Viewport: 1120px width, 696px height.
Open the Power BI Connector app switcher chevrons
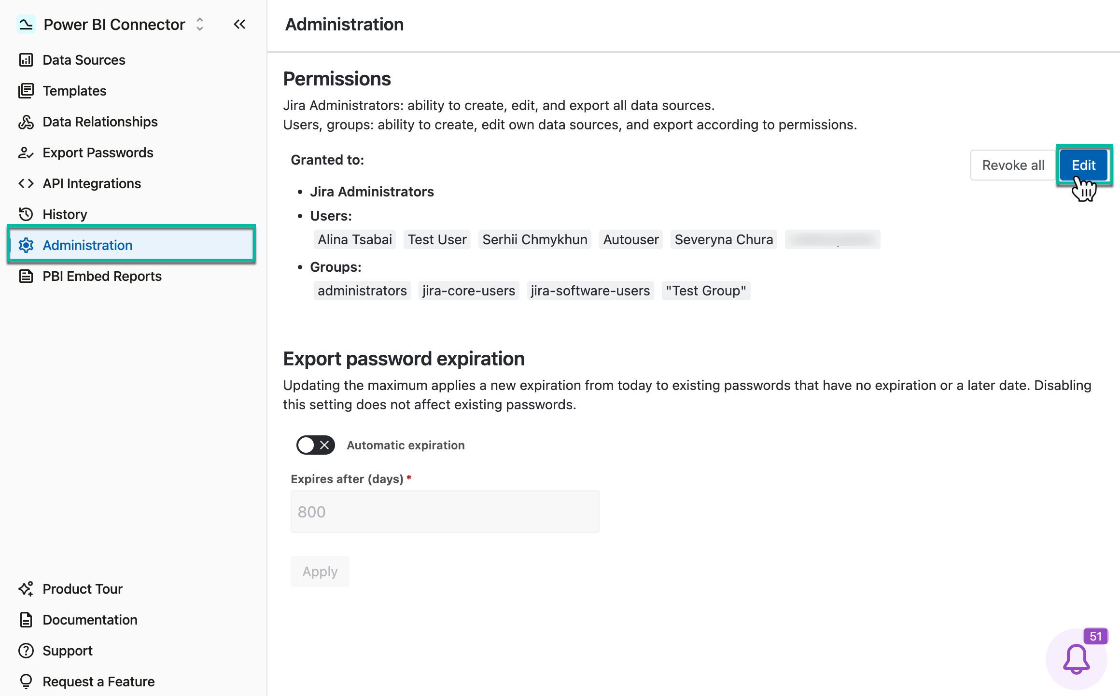(x=200, y=24)
